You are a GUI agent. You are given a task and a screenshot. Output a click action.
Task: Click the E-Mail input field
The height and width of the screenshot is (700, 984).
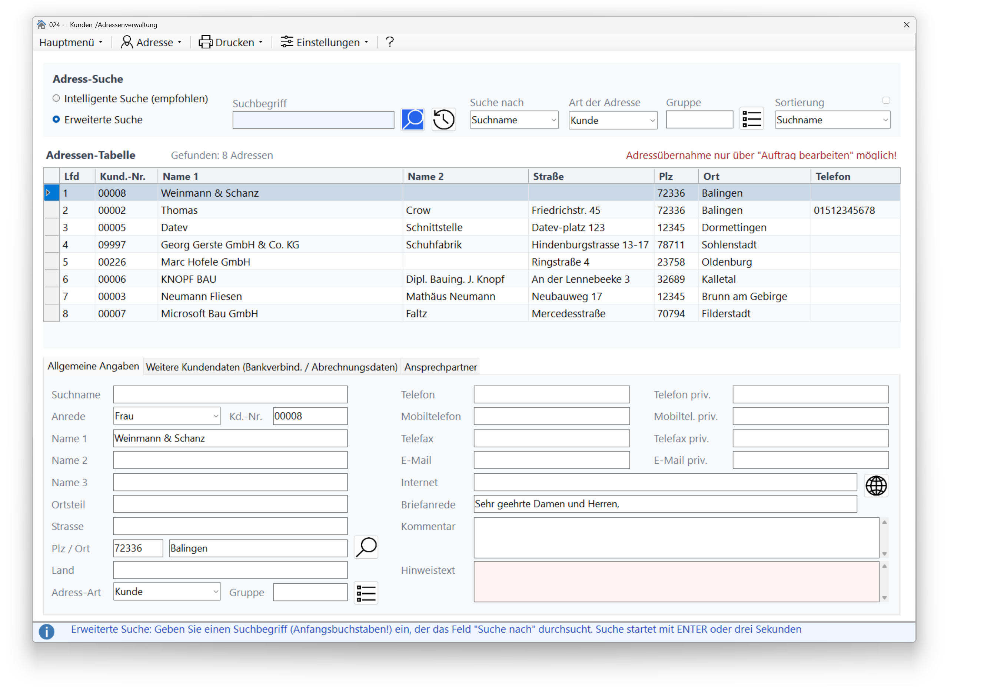[x=552, y=460]
